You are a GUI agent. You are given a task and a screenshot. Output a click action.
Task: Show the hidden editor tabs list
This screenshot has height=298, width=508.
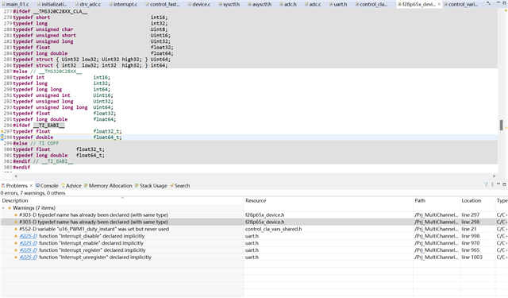[x=488, y=3]
